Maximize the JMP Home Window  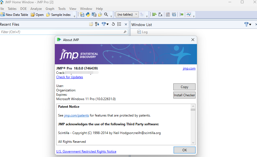(242, 2)
